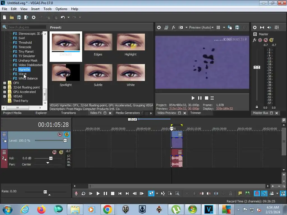Open video preview project settings gear
This screenshot has height=215, width=287.
point(159,27)
